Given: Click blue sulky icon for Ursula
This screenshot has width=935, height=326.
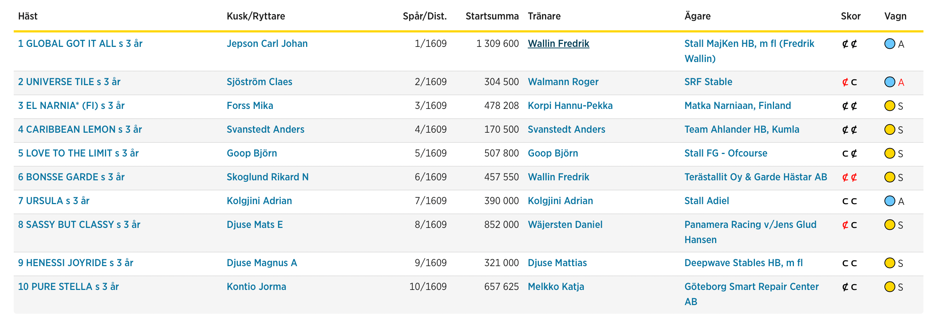Looking at the screenshot, I should pyautogui.click(x=890, y=201).
